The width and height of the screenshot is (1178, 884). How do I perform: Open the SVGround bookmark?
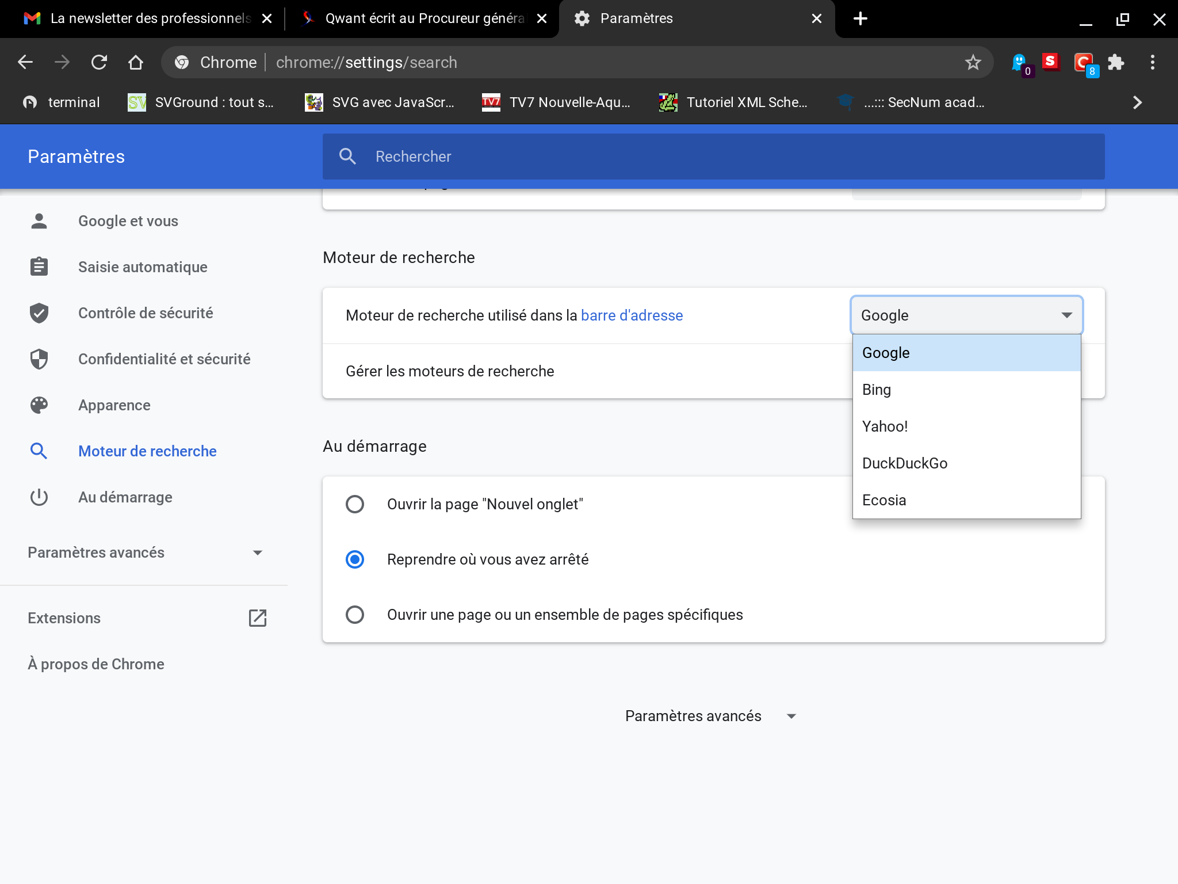[x=200, y=102]
